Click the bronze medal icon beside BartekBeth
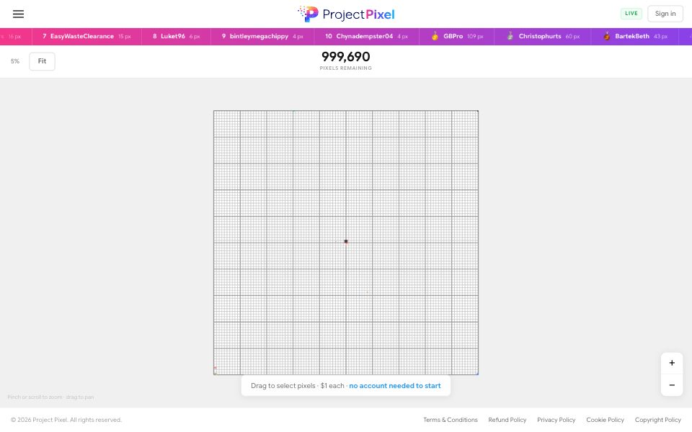 click(x=607, y=36)
